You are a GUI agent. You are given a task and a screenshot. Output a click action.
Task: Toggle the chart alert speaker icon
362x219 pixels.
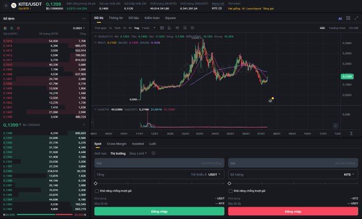177,28
